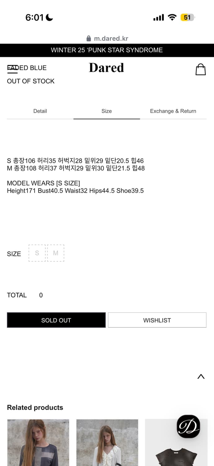The image size is (214, 466).
Task: Add the item to WISHLIST
Action: tap(157, 320)
